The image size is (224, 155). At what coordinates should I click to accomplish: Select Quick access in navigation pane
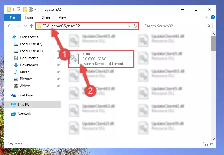coord(28,37)
